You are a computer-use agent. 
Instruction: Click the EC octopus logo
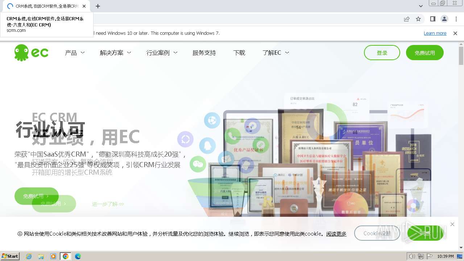(x=31, y=53)
